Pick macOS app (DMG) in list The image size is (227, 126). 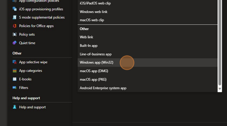94,71
